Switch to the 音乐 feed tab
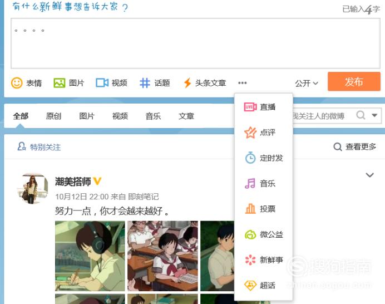Screen dimensions: 385x304 (x=153, y=116)
